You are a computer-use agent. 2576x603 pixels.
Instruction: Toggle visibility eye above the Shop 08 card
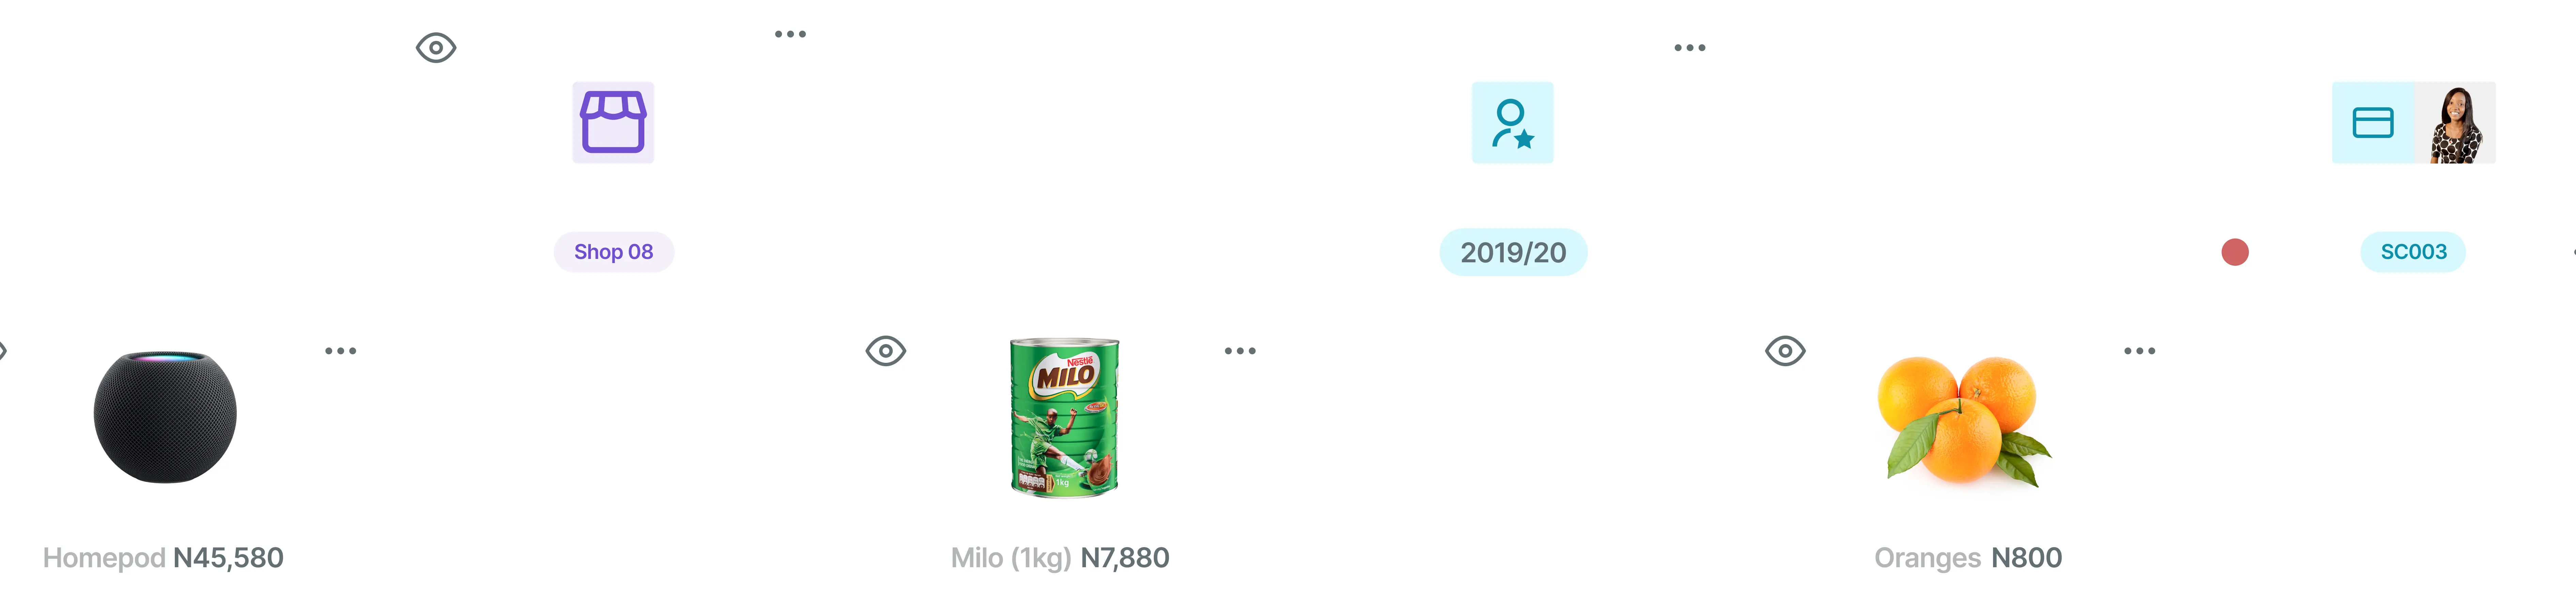[x=436, y=47]
